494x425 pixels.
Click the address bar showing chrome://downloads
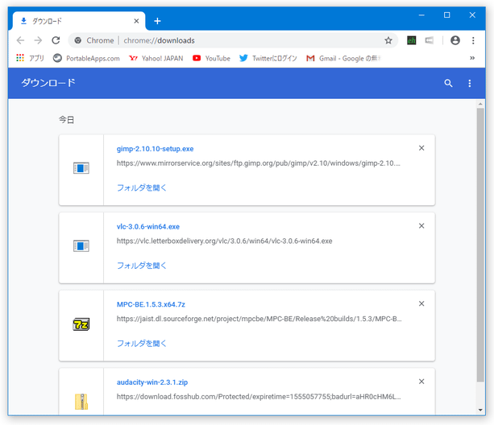click(233, 40)
